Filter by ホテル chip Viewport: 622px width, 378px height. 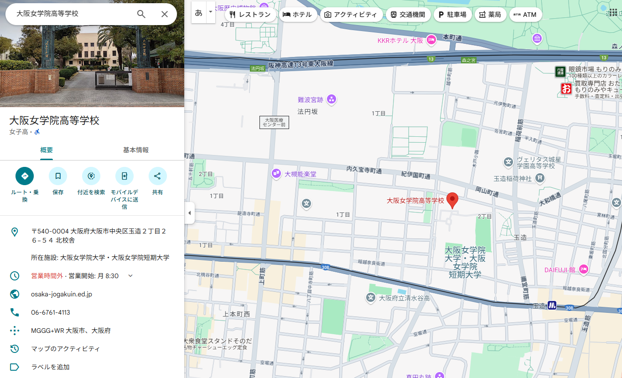pyautogui.click(x=297, y=15)
